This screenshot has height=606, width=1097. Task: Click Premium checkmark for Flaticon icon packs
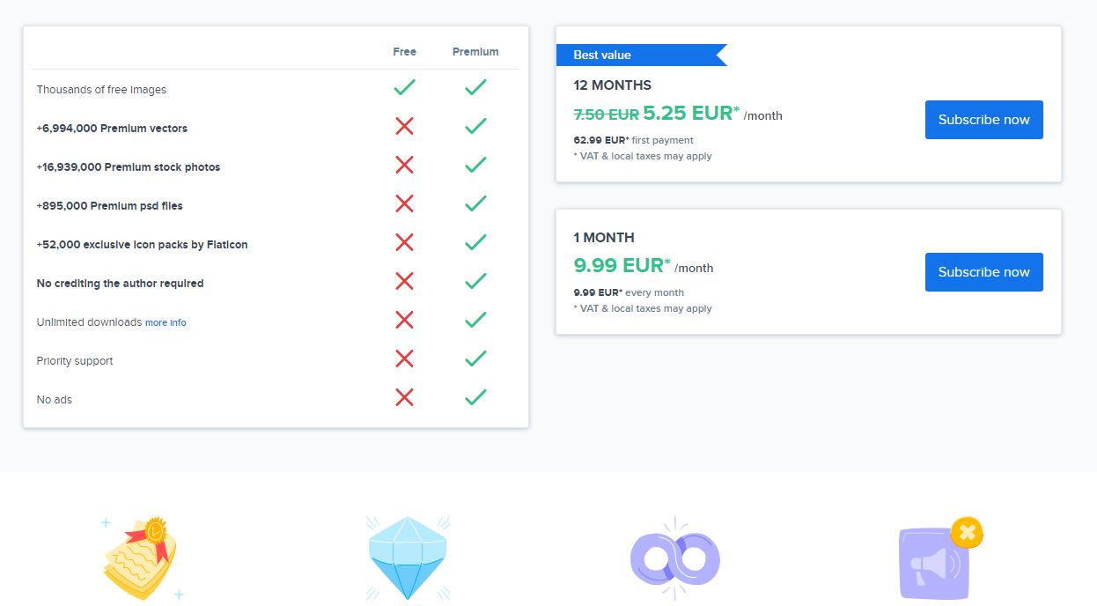pos(475,242)
